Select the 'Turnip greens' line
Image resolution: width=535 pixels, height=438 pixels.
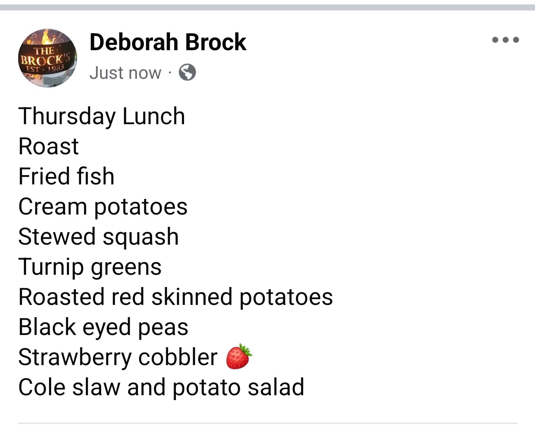[x=90, y=266]
